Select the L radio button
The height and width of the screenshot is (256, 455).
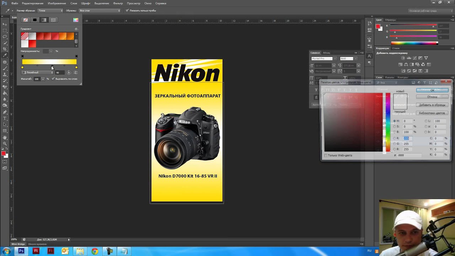[x=426, y=121]
